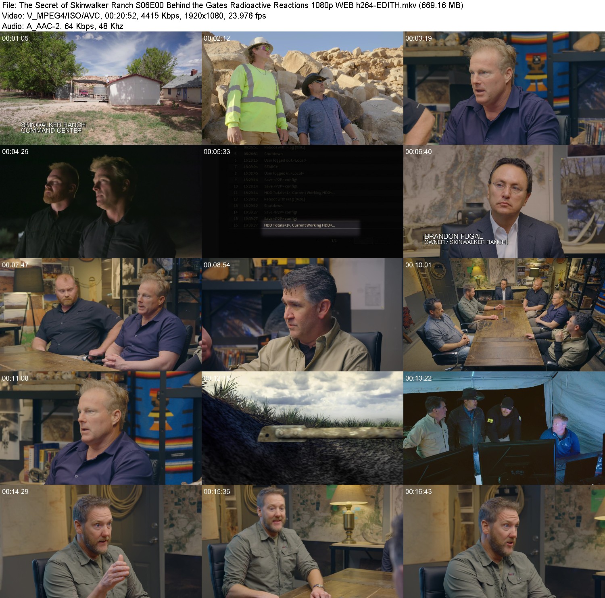Open the thumbnail timestamped 00:05:33
The height and width of the screenshot is (598, 605).
[302, 202]
